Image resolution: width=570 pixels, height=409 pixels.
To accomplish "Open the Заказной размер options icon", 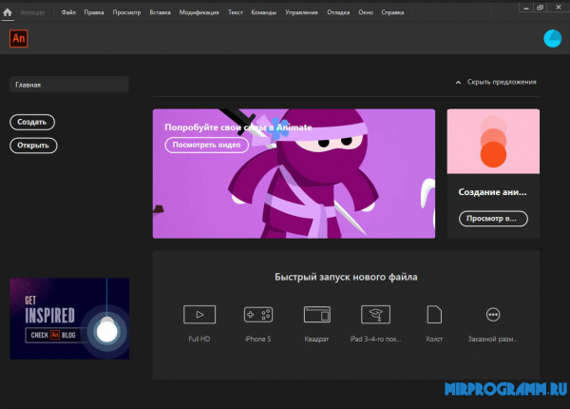I will tap(493, 315).
